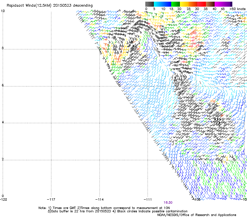Image resolution: width=247 pixels, height=217 pixels.
Task: Click the latitude label '10'
Action: click(x=3, y=11)
